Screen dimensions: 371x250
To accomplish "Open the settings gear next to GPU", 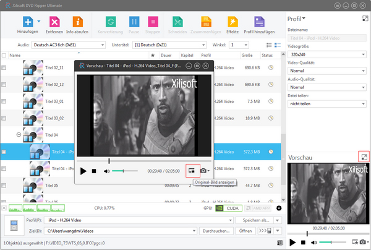I will (x=279, y=208).
